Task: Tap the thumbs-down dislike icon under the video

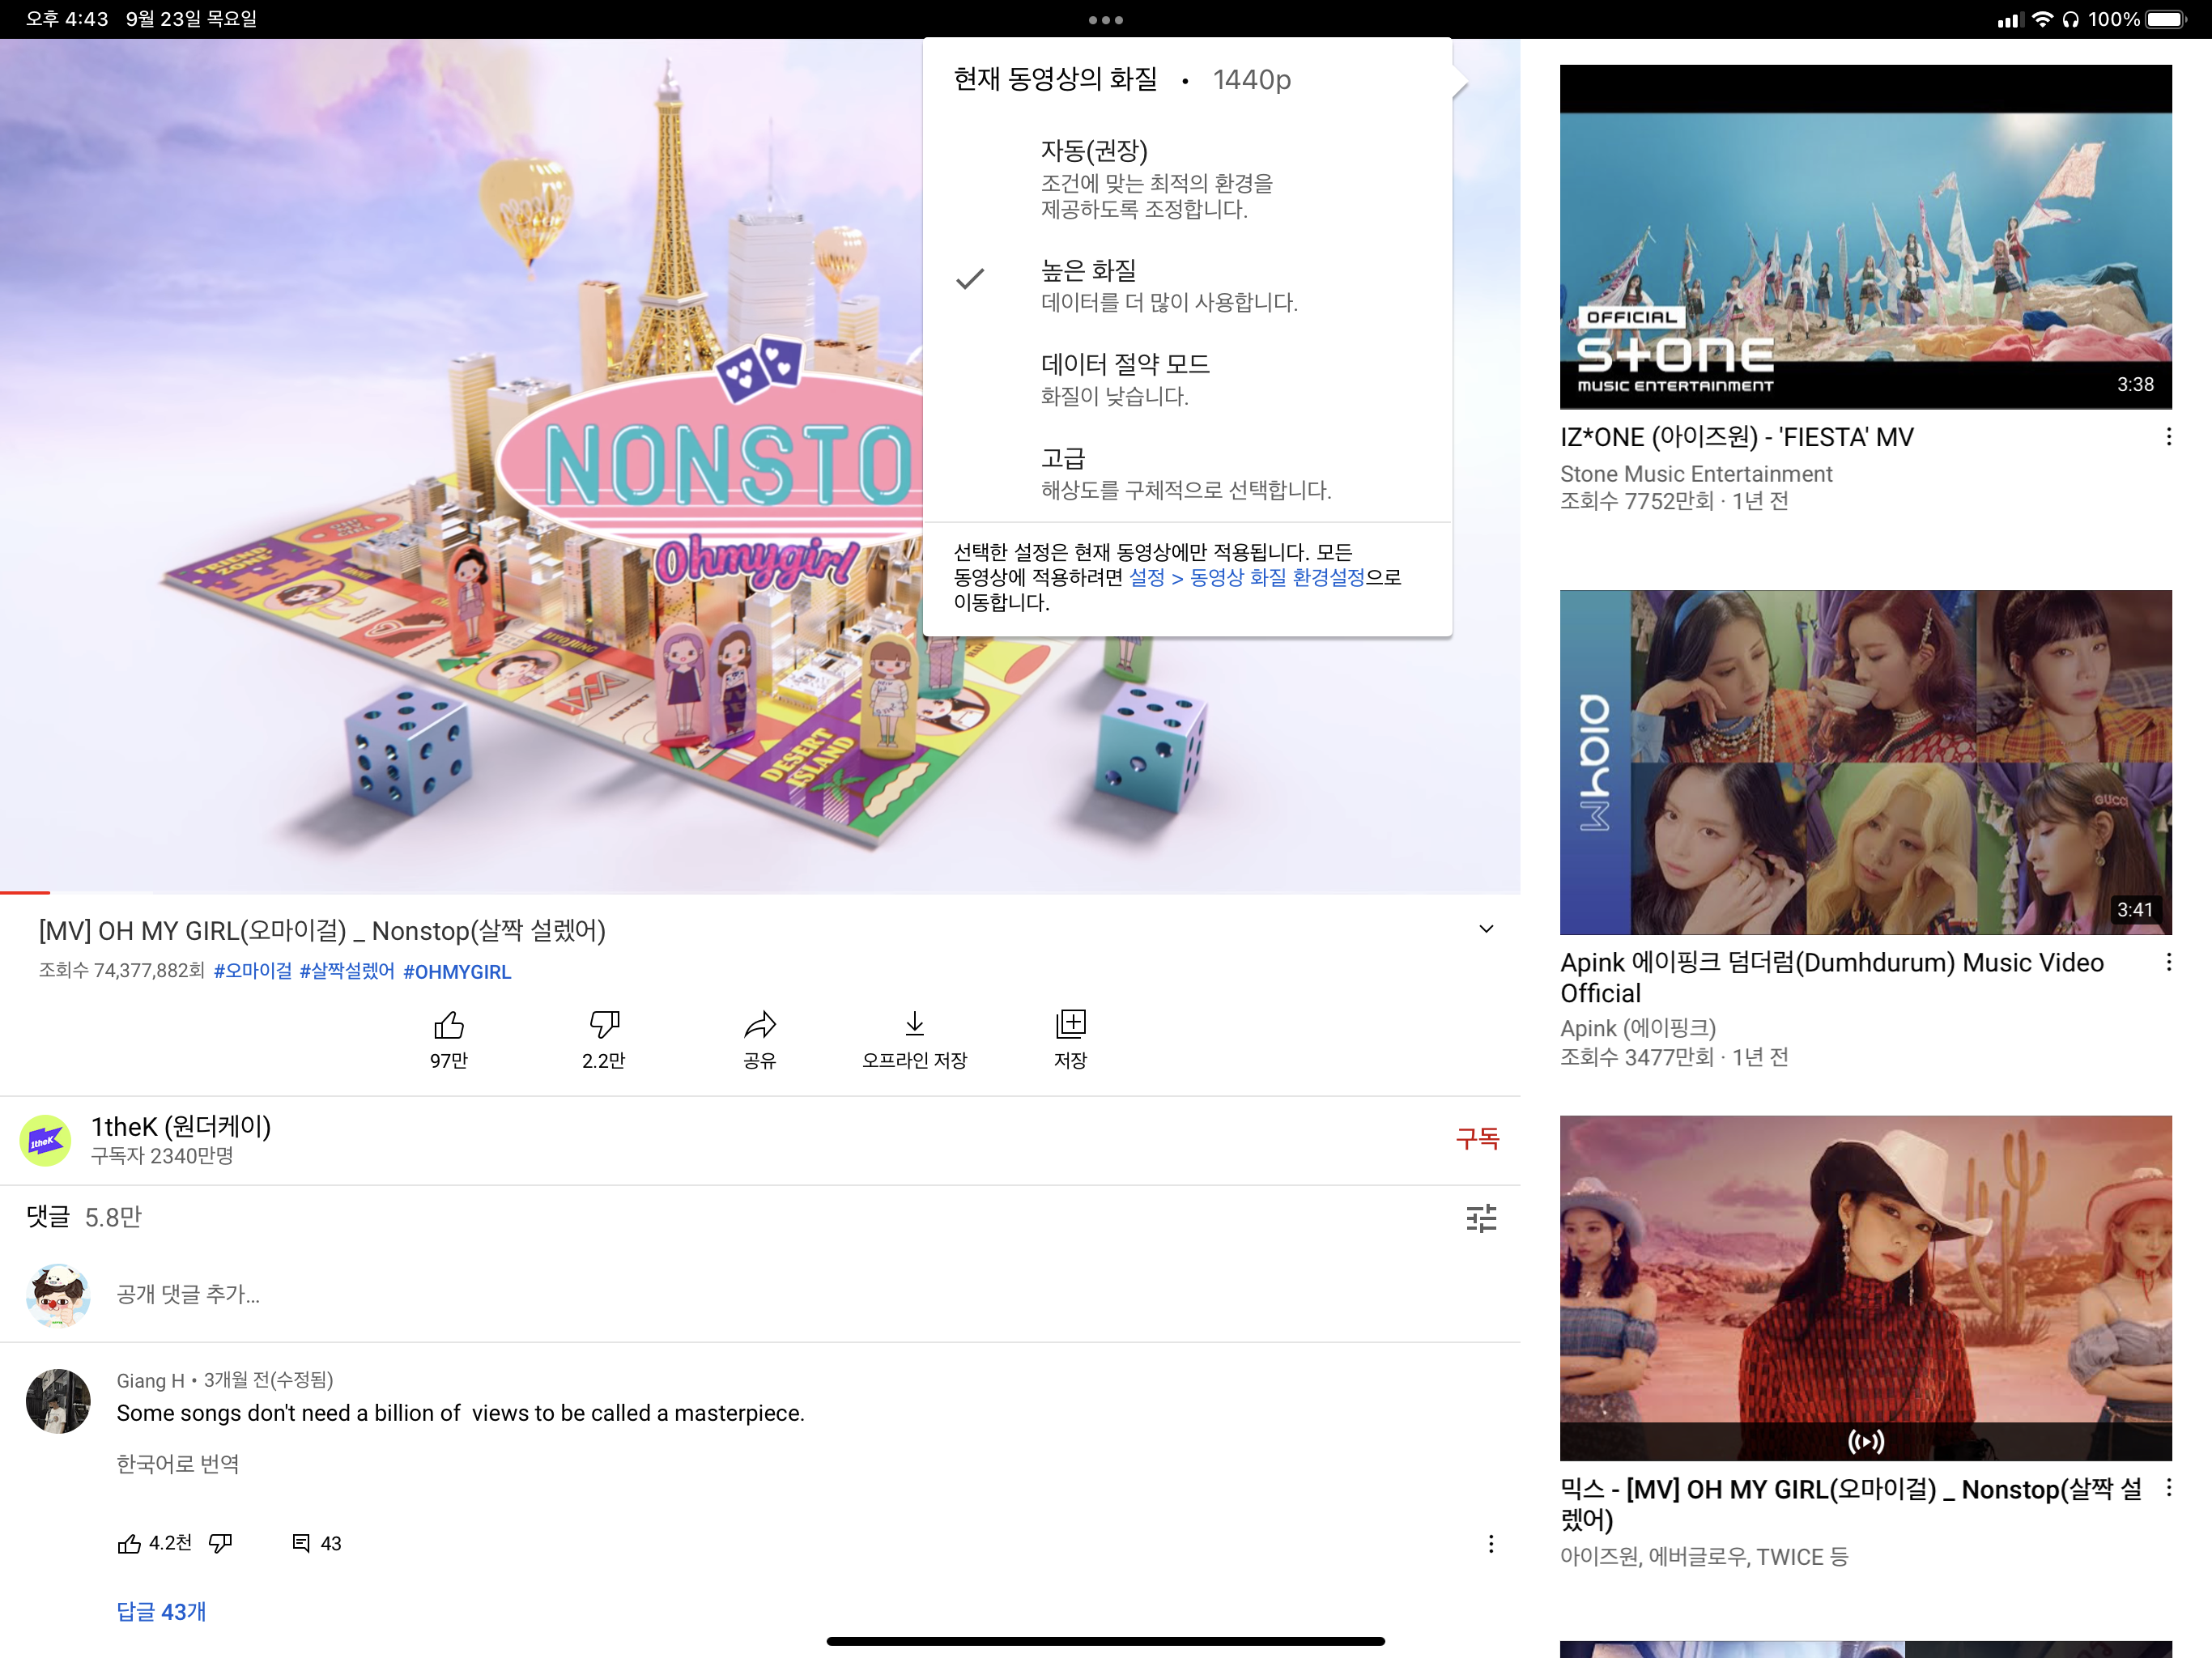Action: [604, 1025]
